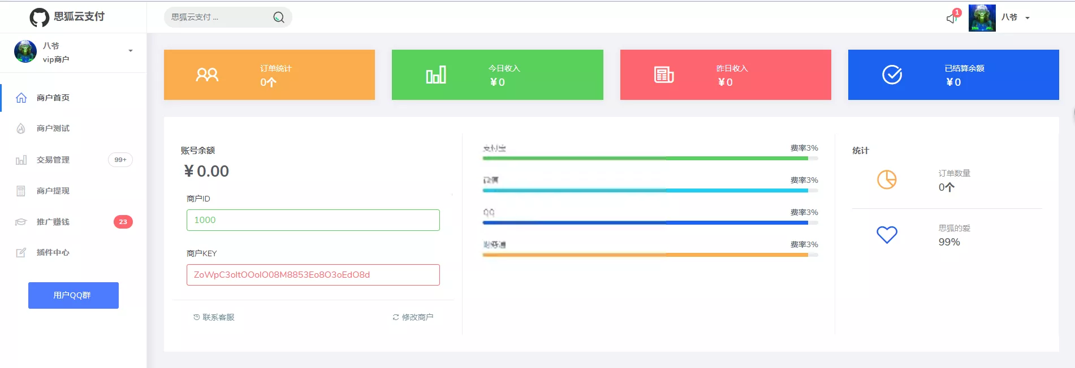Click the bar chart icon in 今日收入 card

[x=436, y=75]
